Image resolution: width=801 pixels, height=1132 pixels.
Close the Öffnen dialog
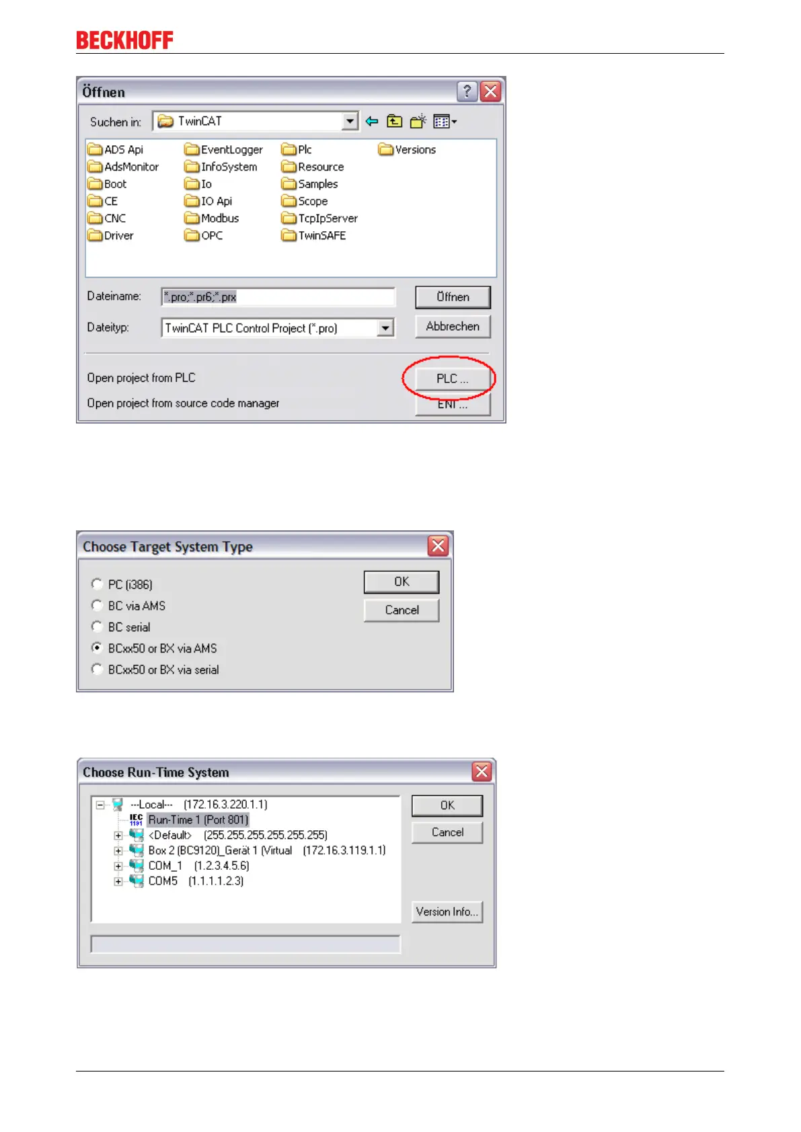[x=491, y=91]
